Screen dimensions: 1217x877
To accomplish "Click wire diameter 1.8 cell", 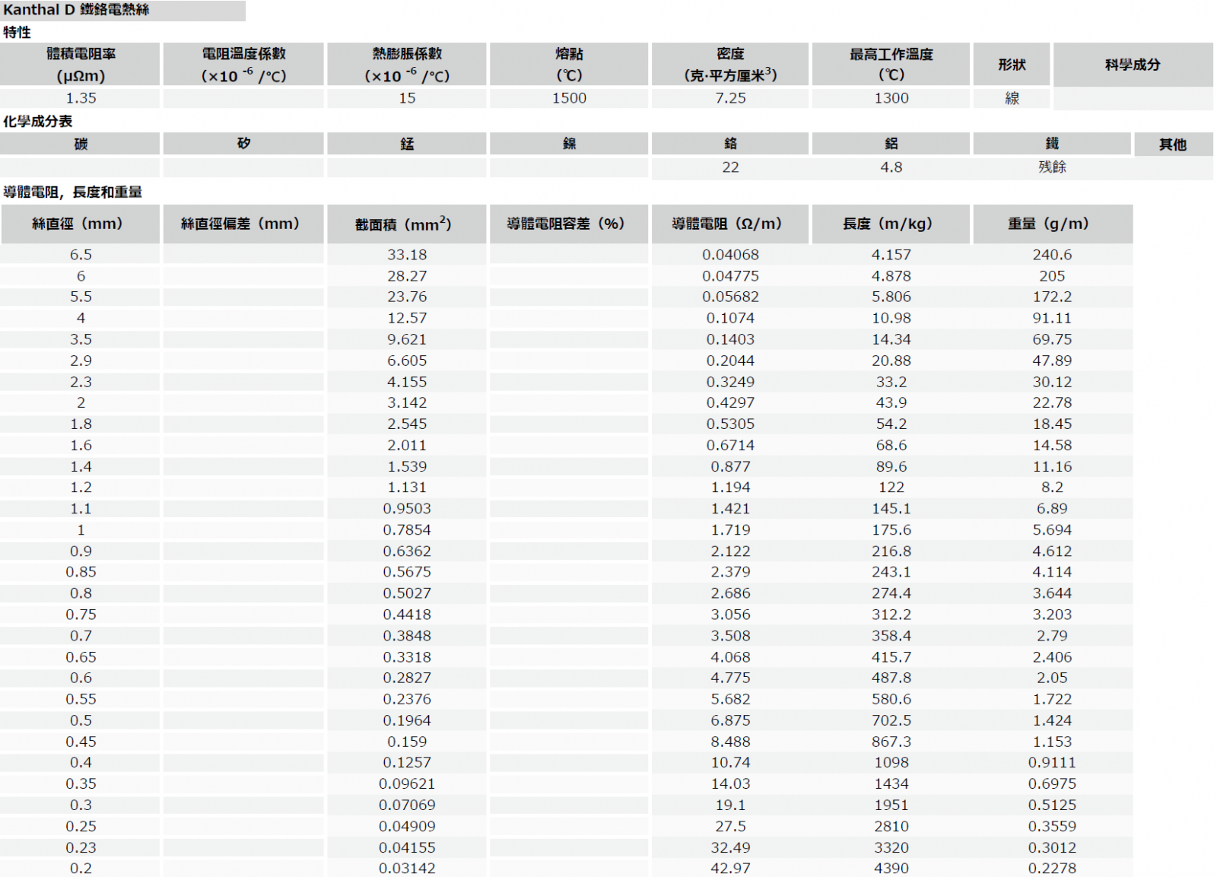I will [81, 424].
